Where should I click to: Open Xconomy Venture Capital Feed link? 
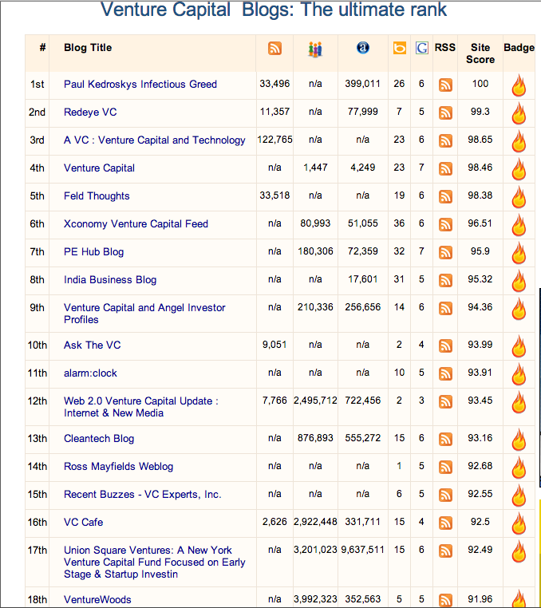click(x=136, y=223)
